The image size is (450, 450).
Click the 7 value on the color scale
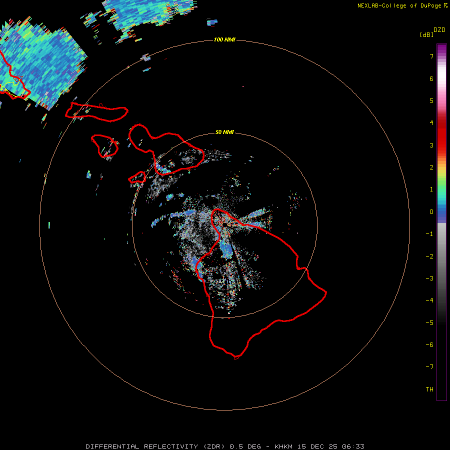[431, 56]
